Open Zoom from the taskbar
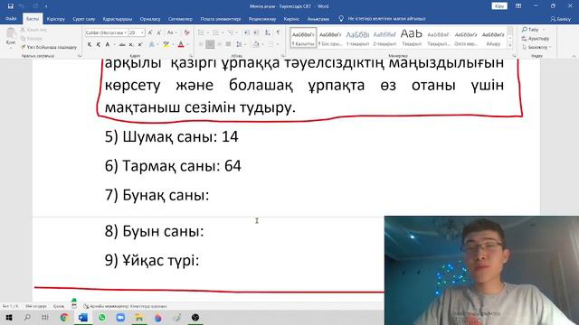The width and height of the screenshot is (579, 325). [120, 317]
